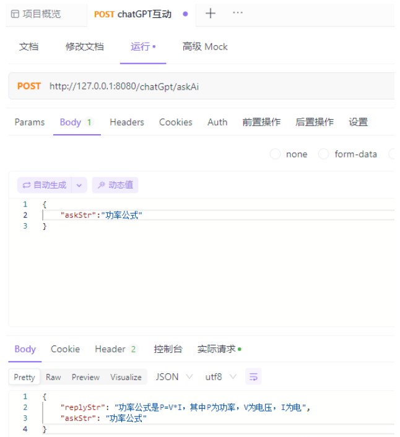
Task: Select the form-data radio button
Action: (x=323, y=154)
